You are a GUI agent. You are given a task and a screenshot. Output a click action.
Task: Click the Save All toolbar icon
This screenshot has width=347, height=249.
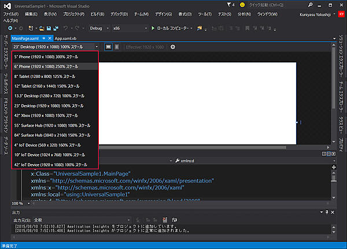pyautogui.click(x=56, y=28)
